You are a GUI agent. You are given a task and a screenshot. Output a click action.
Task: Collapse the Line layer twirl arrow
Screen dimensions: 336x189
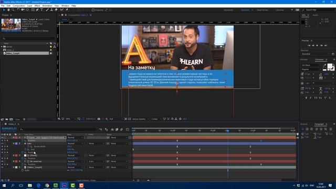click(x=14, y=143)
